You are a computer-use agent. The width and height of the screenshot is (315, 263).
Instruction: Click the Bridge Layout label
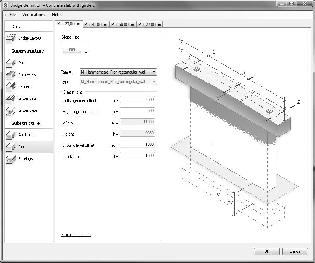pos(30,38)
